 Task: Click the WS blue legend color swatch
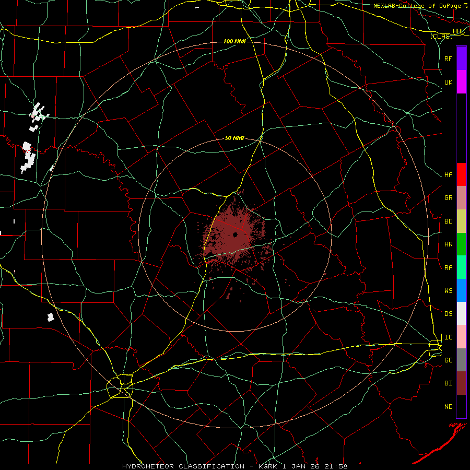click(x=461, y=290)
